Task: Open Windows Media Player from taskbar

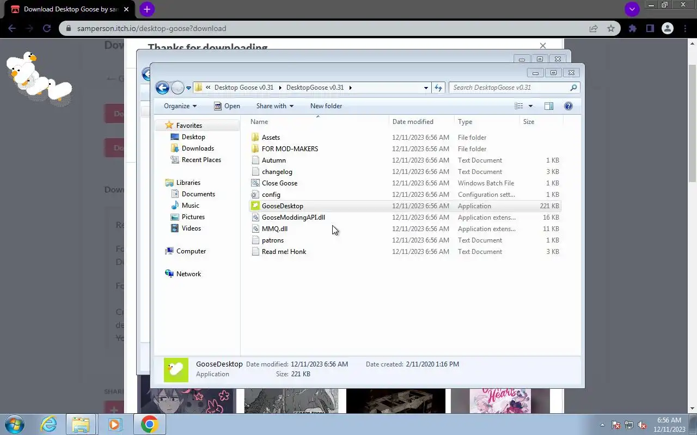Action: 114,424
